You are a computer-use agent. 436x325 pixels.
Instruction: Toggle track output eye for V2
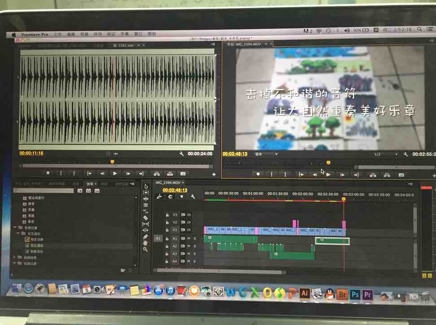(x=189, y=222)
